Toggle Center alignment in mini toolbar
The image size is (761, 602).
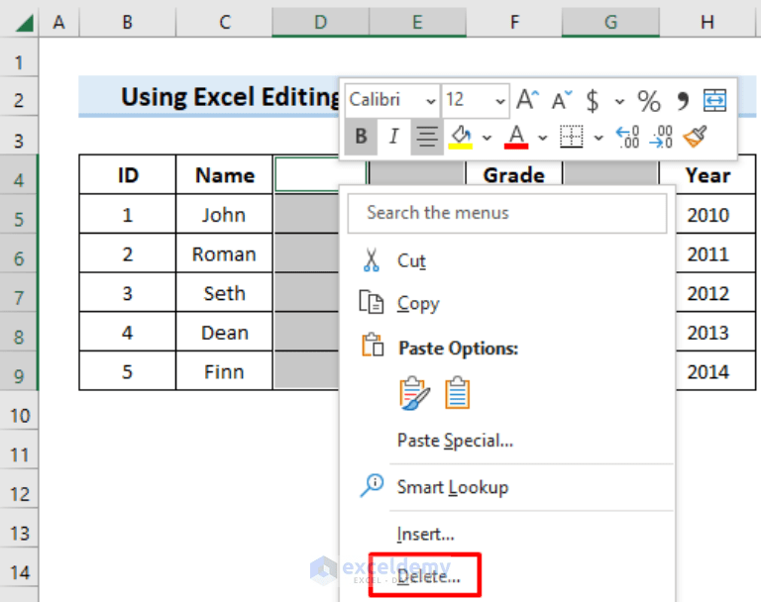(x=427, y=137)
